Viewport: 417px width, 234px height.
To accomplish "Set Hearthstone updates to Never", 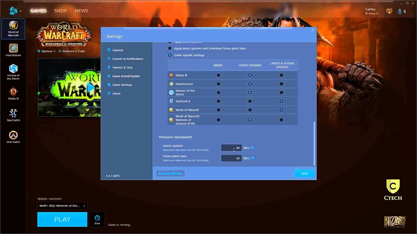I will pos(218,84).
